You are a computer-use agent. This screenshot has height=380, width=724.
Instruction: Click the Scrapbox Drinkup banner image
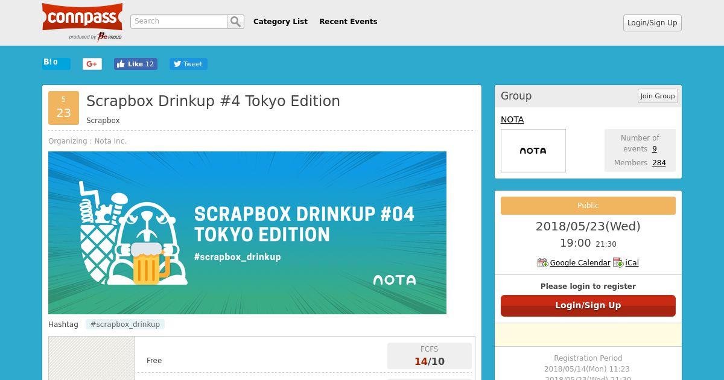coord(247,233)
